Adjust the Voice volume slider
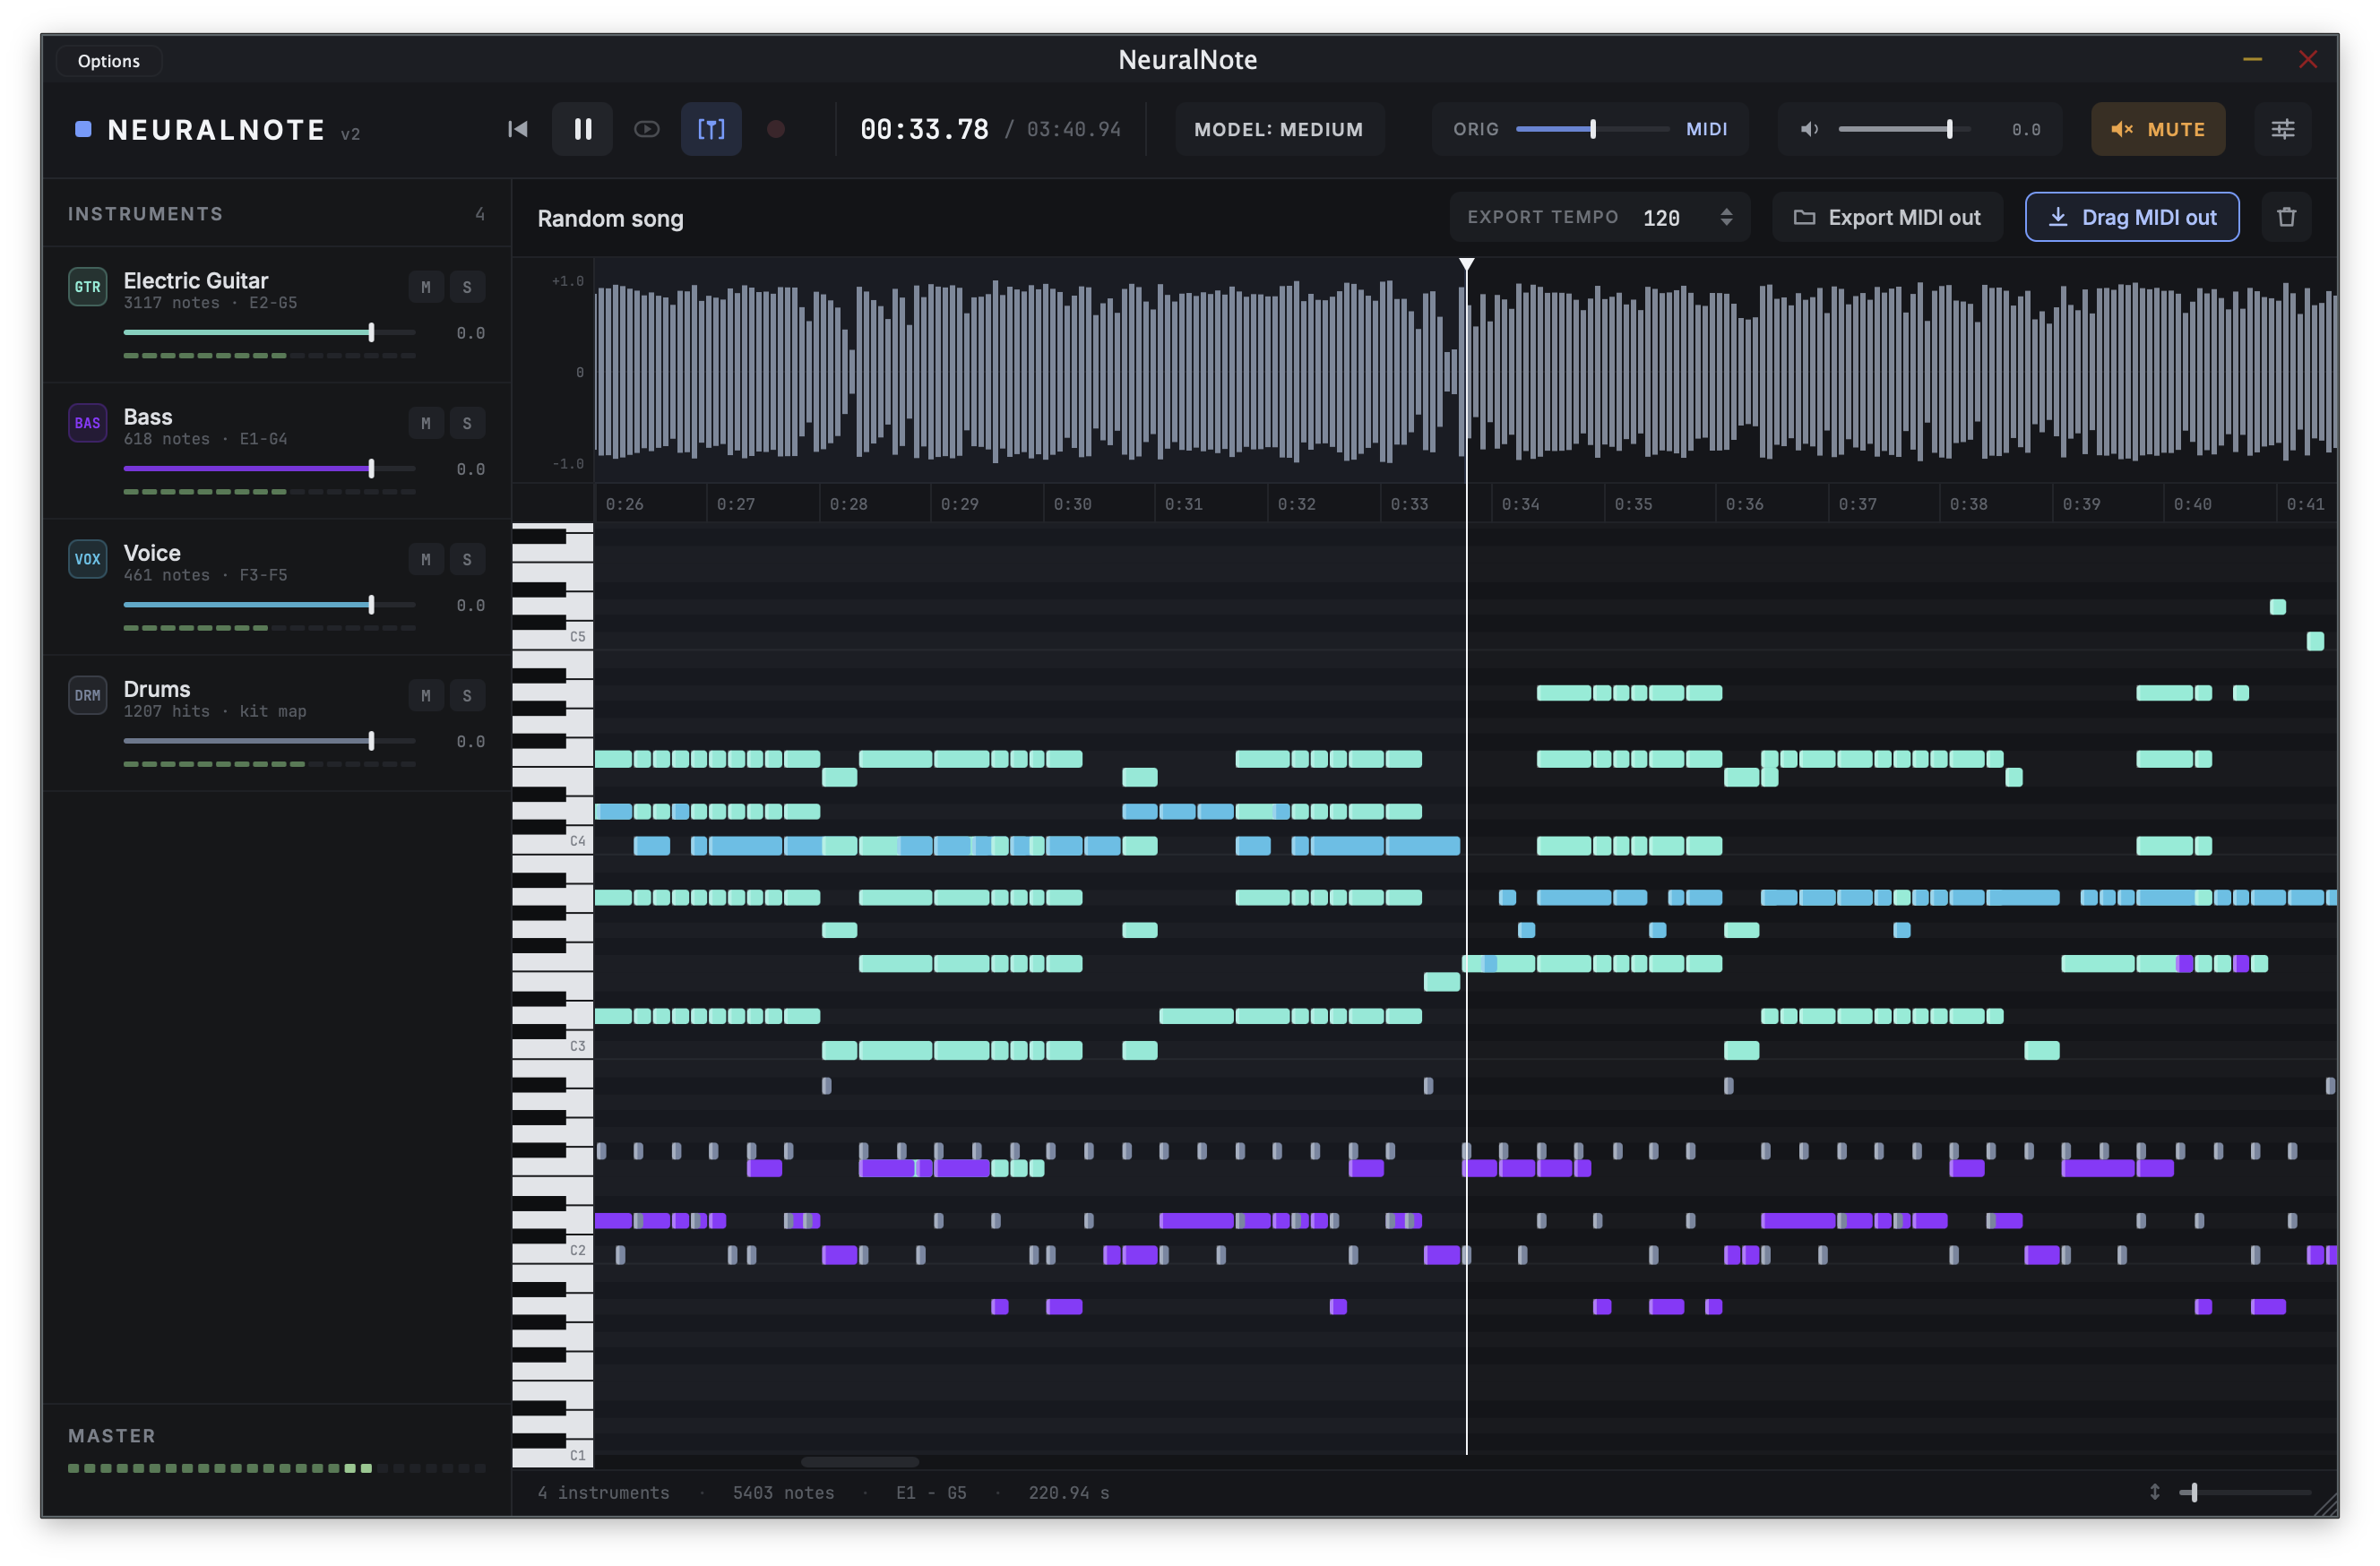Viewport: 2380px width, 1566px height. [x=270, y=604]
